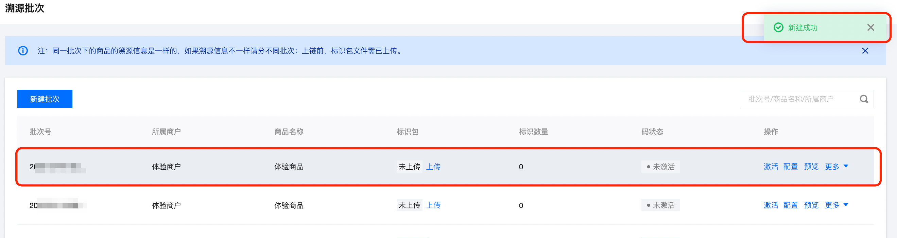Click 上传 link in first row
Image resolution: width=897 pixels, height=238 pixels.
(433, 167)
